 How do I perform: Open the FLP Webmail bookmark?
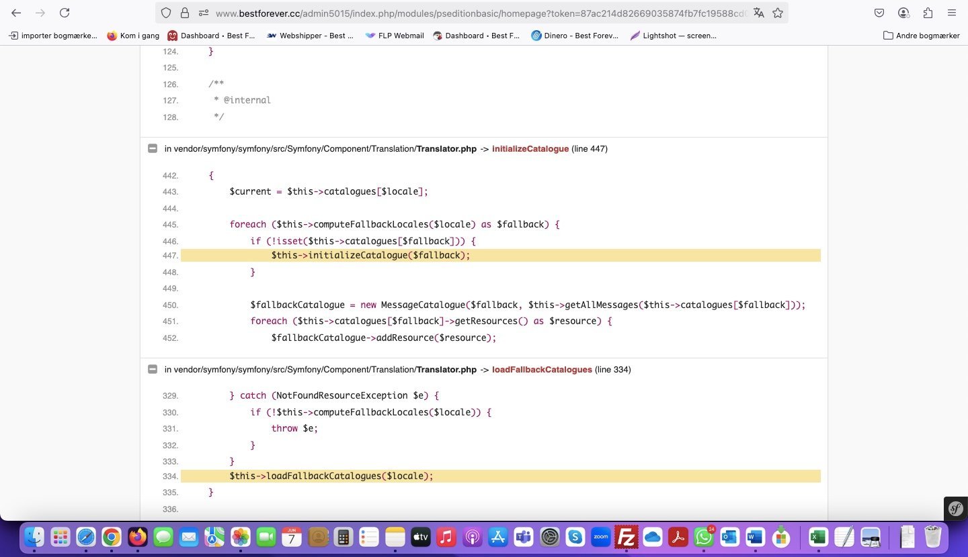coord(394,36)
